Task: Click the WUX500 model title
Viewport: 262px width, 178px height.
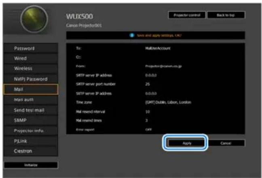Action: pos(80,16)
